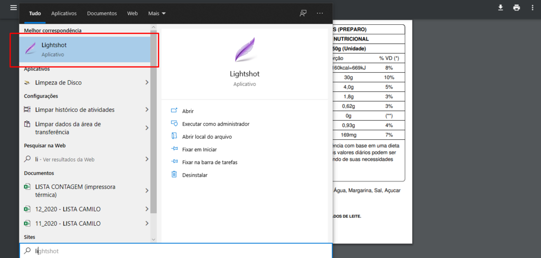Expand the 11_2020 - LISTA CAMILO arrow
This screenshot has height=258, width=541.
coord(147,223)
